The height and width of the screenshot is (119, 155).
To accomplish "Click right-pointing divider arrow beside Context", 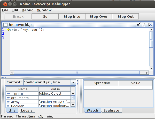I will click(x=78, y=84).
